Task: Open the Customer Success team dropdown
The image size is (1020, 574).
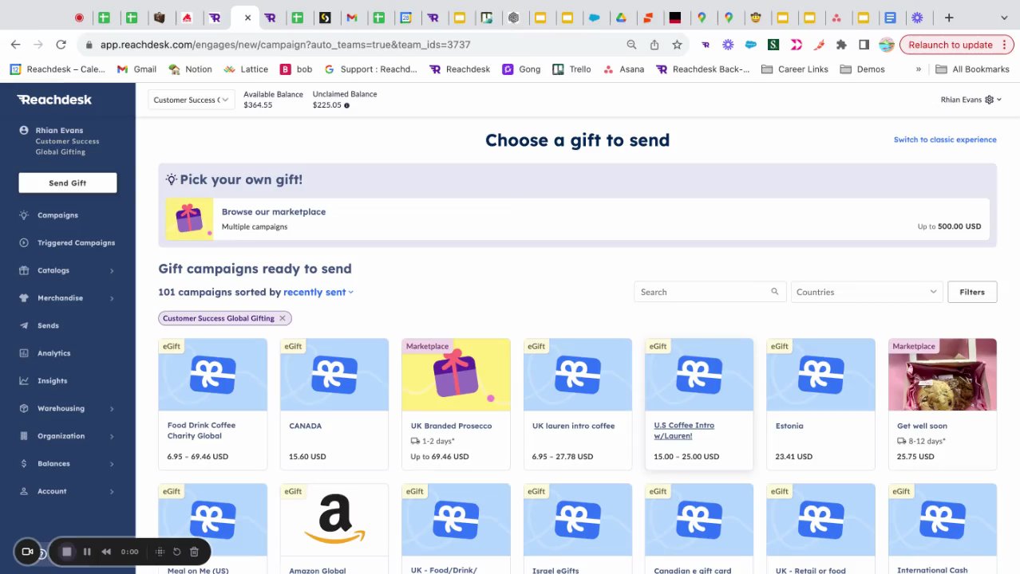Action: click(x=191, y=100)
